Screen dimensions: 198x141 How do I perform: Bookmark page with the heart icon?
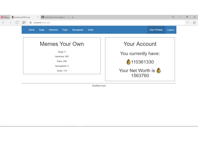[187, 23]
